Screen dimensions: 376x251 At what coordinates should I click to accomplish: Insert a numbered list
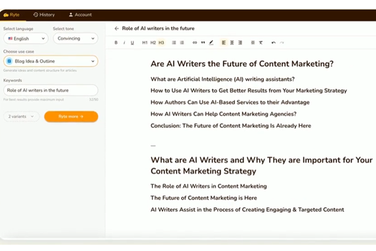click(182, 43)
